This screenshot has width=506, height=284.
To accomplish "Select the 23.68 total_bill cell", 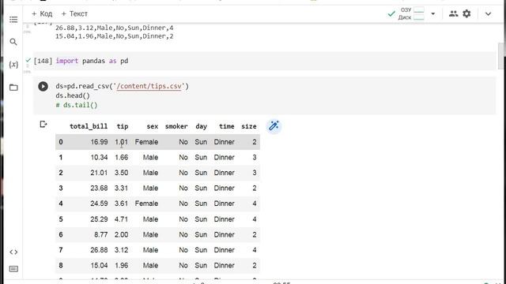I will pos(99,189).
